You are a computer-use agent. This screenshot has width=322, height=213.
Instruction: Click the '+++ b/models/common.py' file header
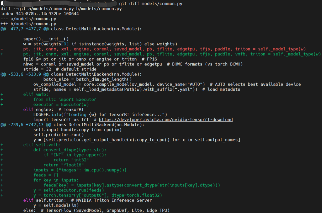[x=28, y=24]
